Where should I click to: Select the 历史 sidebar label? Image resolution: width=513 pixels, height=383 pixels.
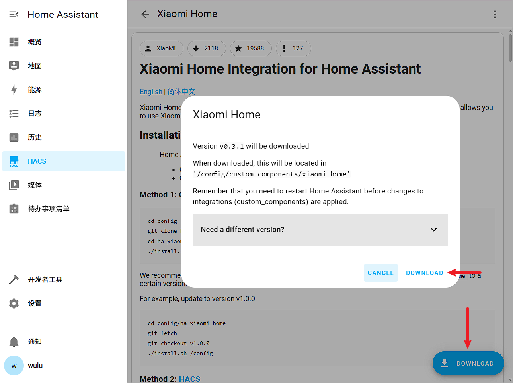[35, 137]
